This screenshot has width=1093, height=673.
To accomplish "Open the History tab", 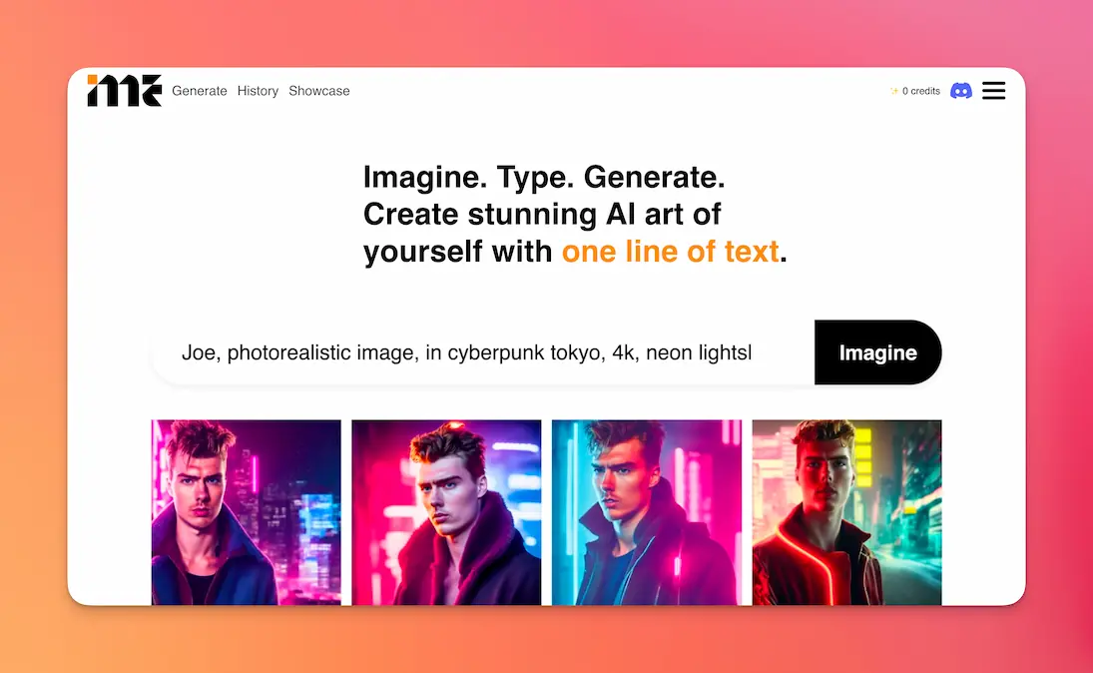I will (x=258, y=91).
